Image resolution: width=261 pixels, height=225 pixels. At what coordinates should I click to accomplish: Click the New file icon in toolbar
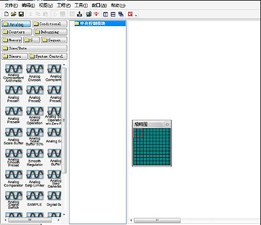coord(7,14)
